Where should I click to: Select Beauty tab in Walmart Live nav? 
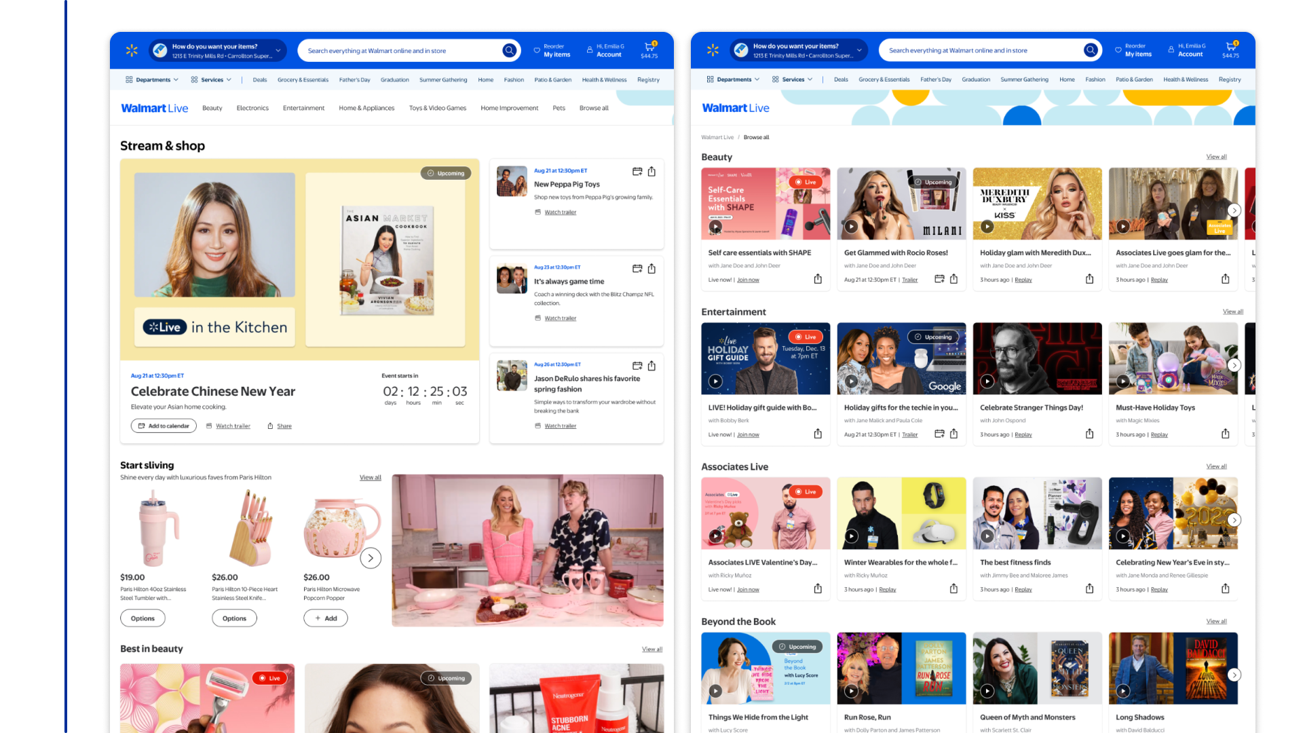(x=212, y=109)
